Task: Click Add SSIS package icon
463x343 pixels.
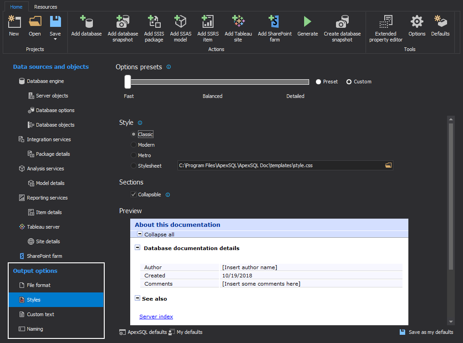Action: click(x=154, y=22)
